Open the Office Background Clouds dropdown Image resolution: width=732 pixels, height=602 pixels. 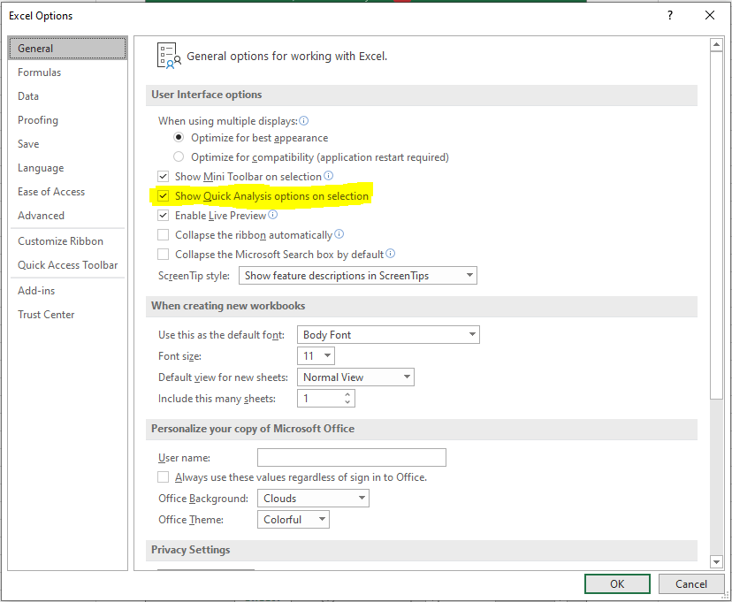(313, 499)
